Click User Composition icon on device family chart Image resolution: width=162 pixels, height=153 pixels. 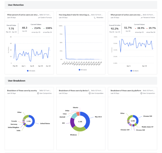(x=89, y=93)
